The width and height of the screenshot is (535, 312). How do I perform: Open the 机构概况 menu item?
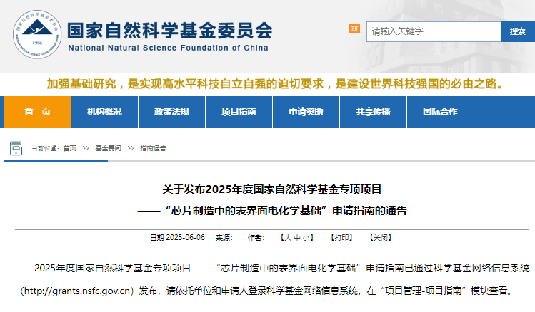point(104,112)
